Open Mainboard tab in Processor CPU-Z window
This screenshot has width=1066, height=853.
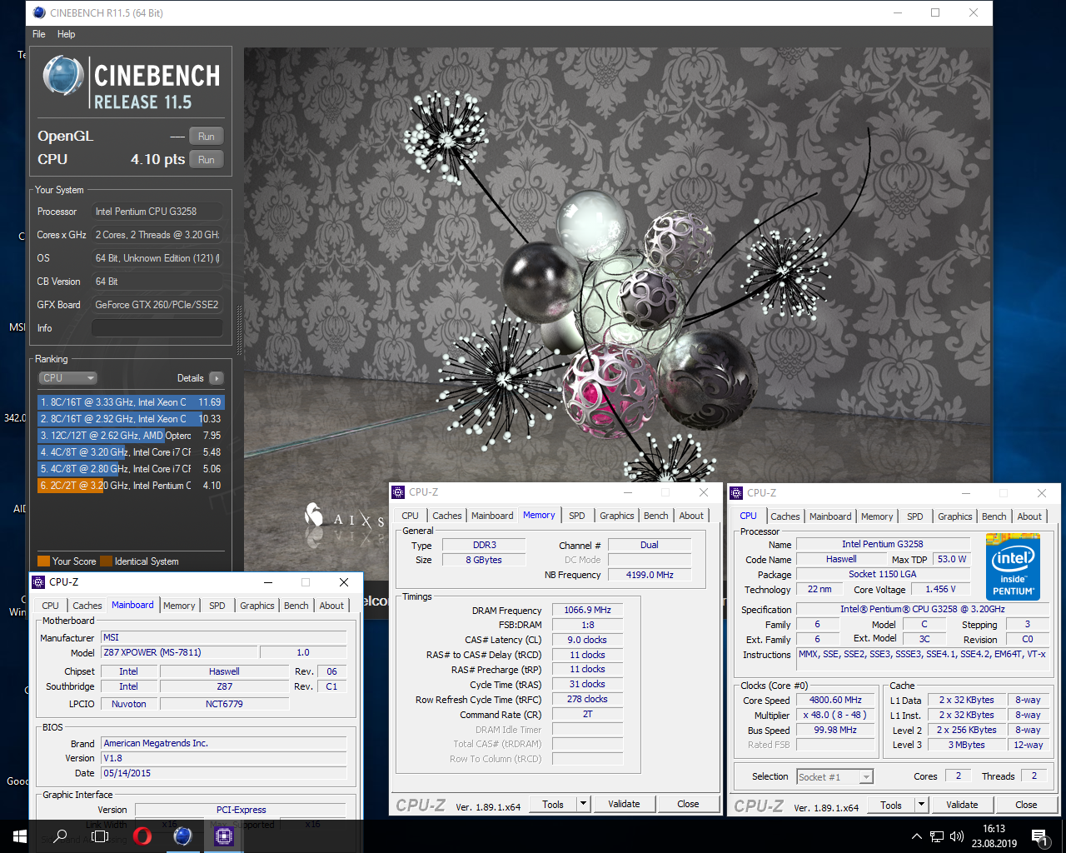830,516
